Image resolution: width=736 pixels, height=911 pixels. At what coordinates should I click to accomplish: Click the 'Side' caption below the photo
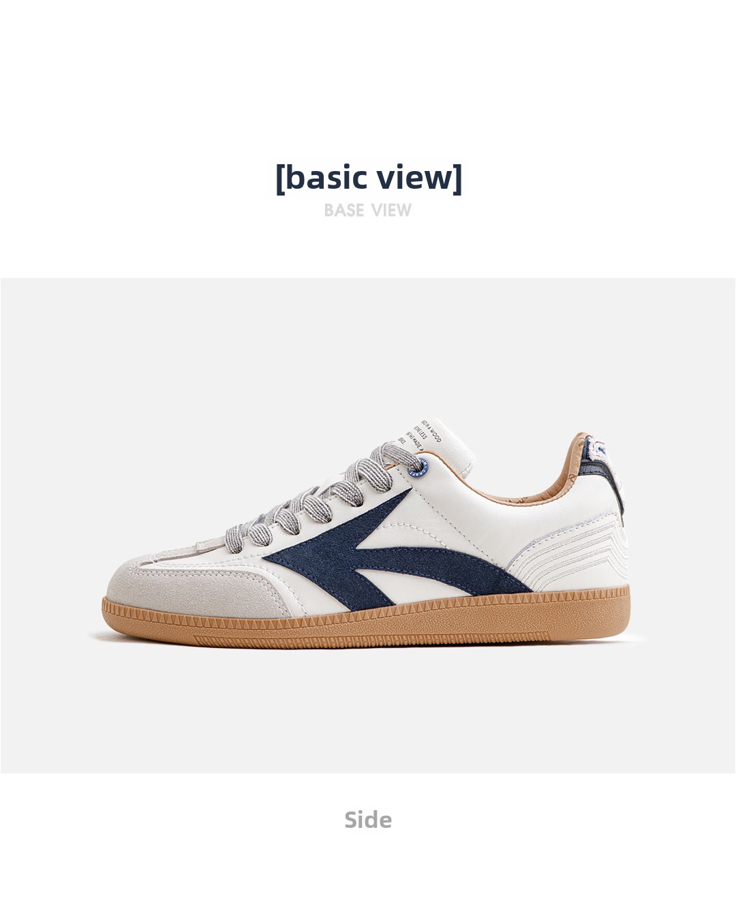click(x=368, y=820)
